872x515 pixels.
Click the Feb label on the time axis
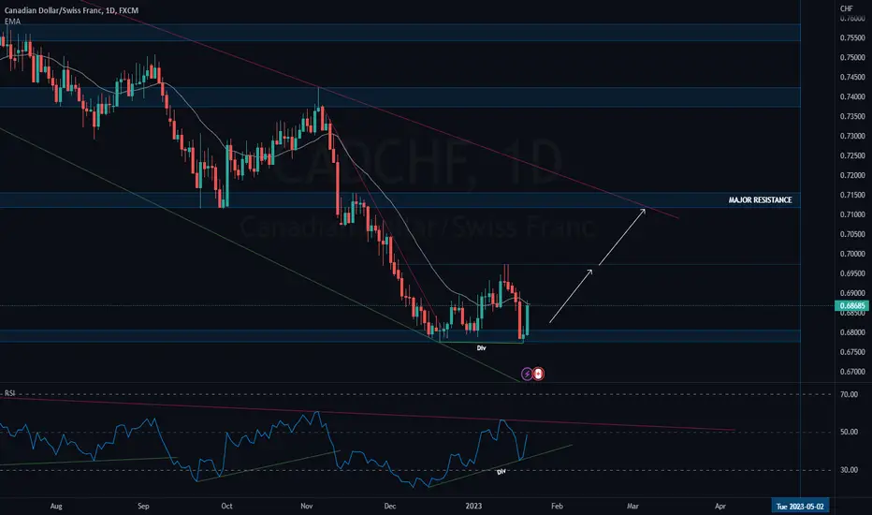[x=557, y=506]
